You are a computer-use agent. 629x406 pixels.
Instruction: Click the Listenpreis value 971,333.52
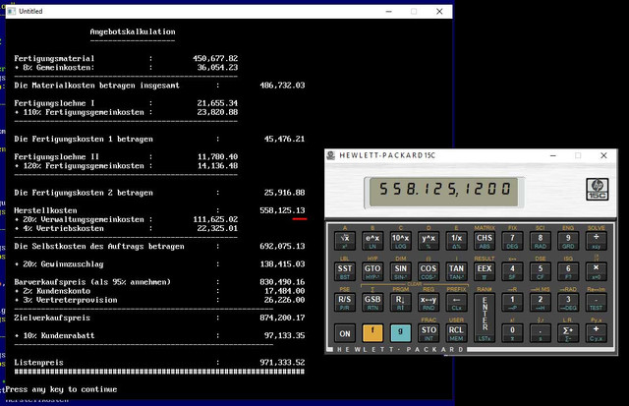pos(282,363)
